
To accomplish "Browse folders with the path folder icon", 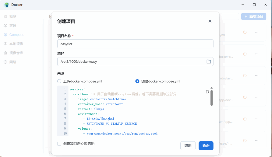I will [209, 61].
